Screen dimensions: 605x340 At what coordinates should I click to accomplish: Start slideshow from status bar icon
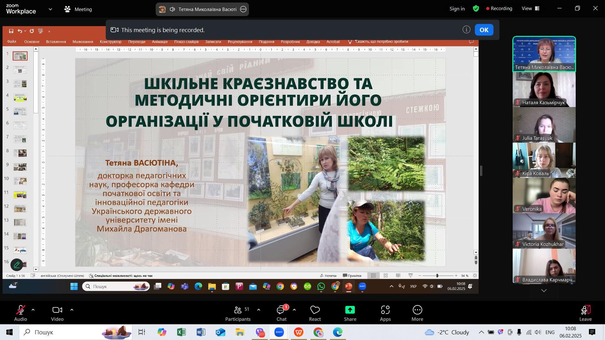pos(411,276)
